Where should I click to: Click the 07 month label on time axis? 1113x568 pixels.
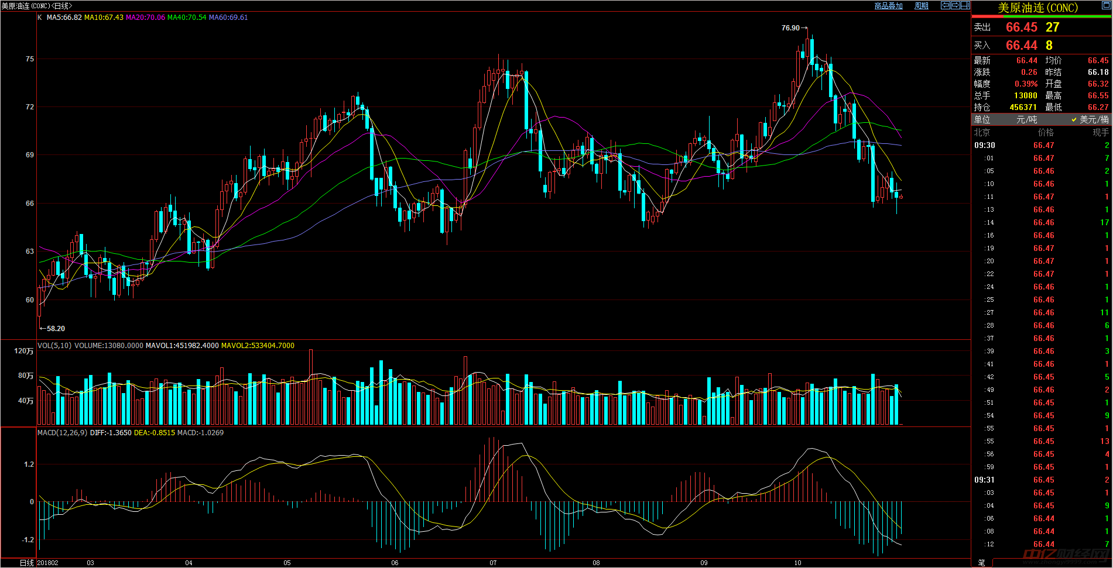click(x=493, y=563)
